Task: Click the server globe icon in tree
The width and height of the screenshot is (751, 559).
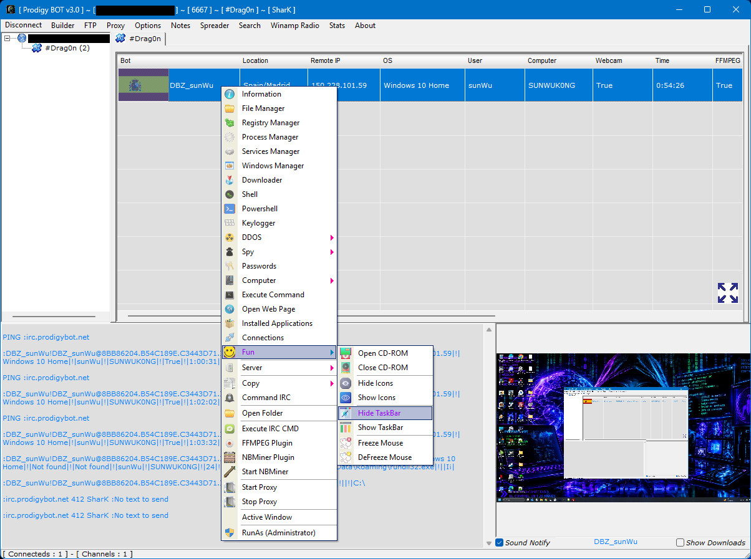Action: tap(22, 38)
